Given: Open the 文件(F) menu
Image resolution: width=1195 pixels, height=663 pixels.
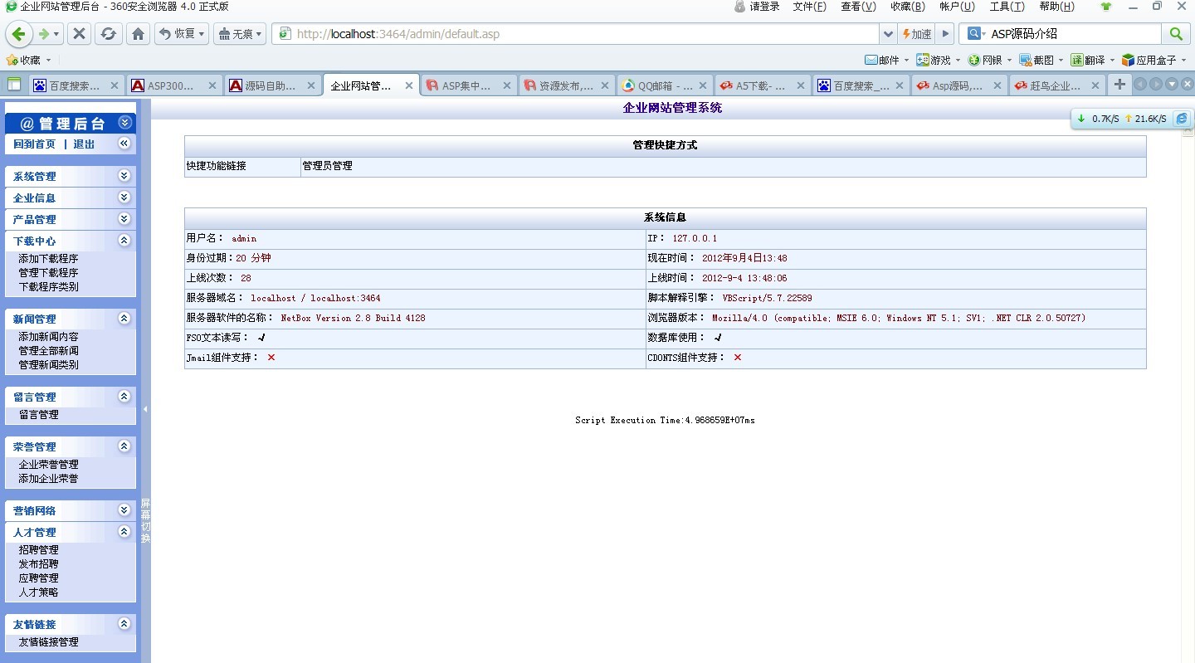Looking at the screenshot, I should (809, 7).
